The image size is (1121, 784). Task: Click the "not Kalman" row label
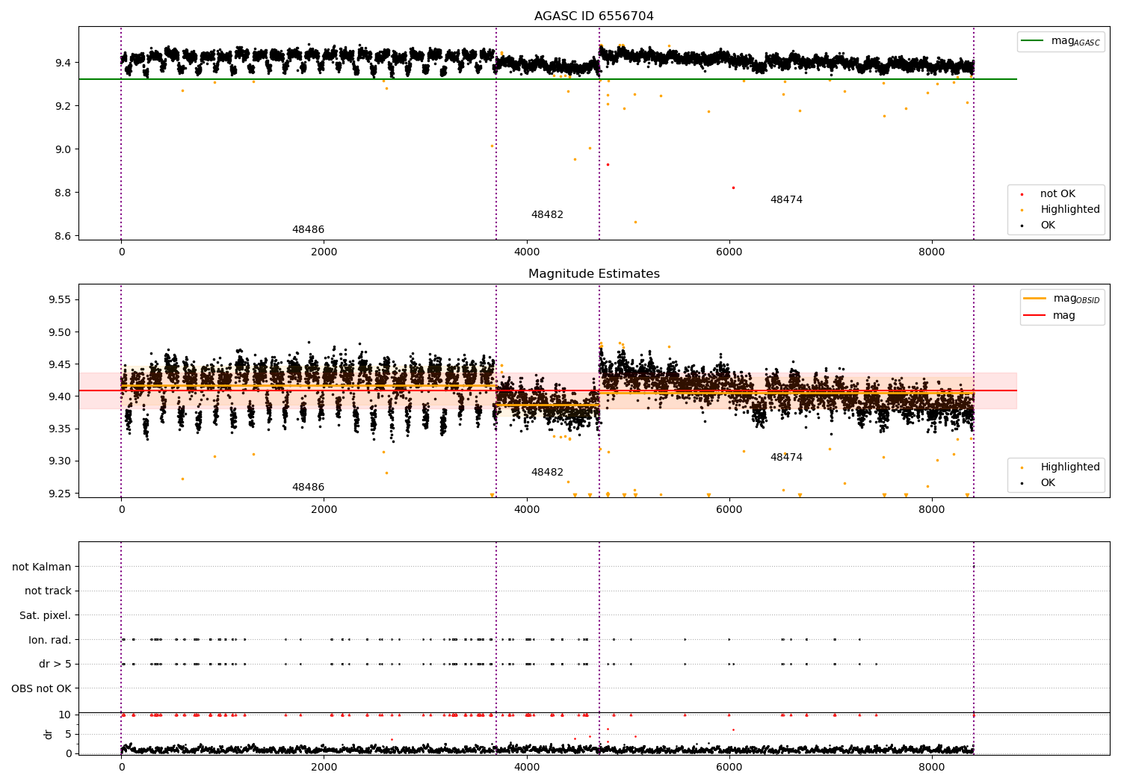pyautogui.click(x=42, y=567)
